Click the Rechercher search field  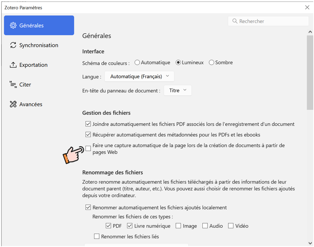click(x=268, y=21)
